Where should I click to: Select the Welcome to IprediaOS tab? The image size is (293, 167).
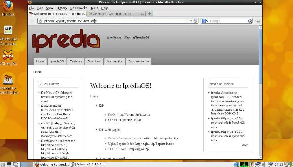(x=57, y=14)
